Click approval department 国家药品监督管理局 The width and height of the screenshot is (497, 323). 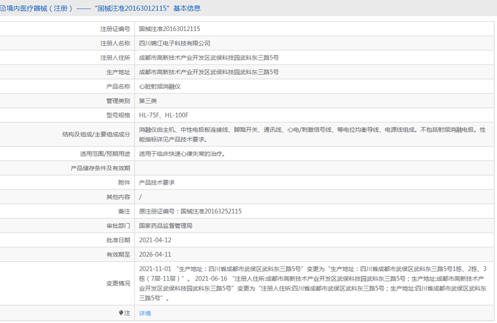tap(165, 225)
